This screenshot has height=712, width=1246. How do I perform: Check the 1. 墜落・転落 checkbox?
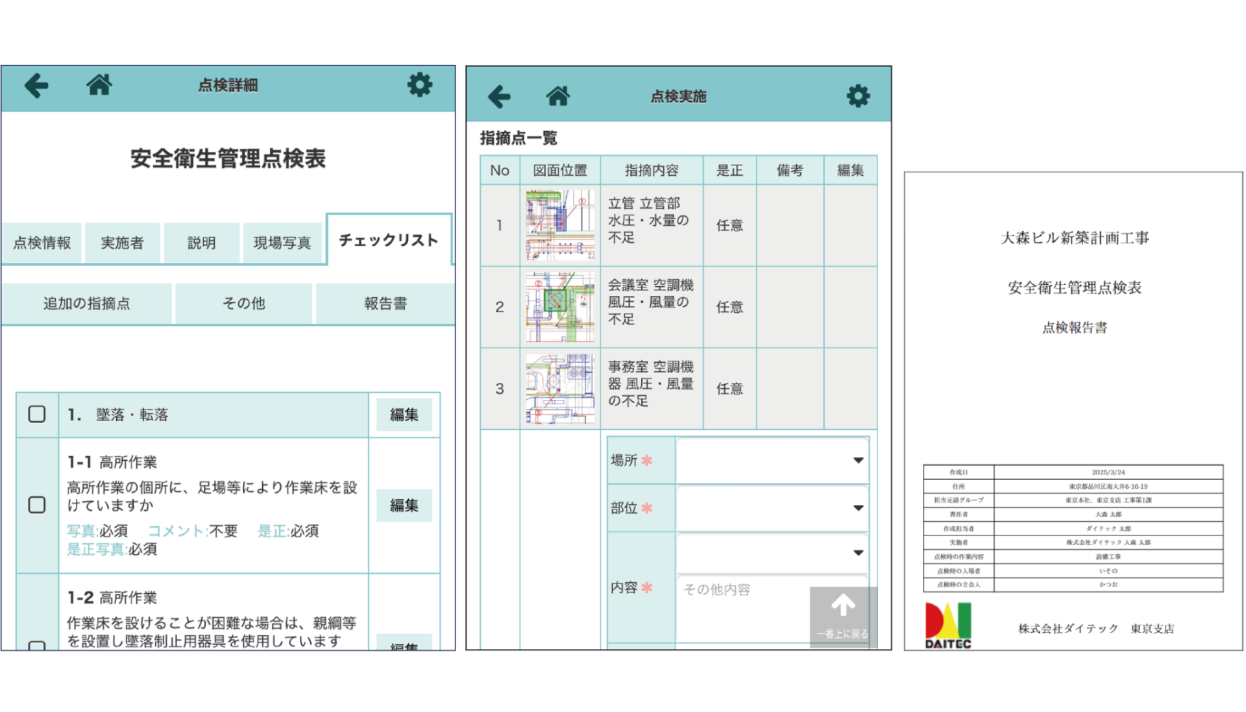coord(37,414)
